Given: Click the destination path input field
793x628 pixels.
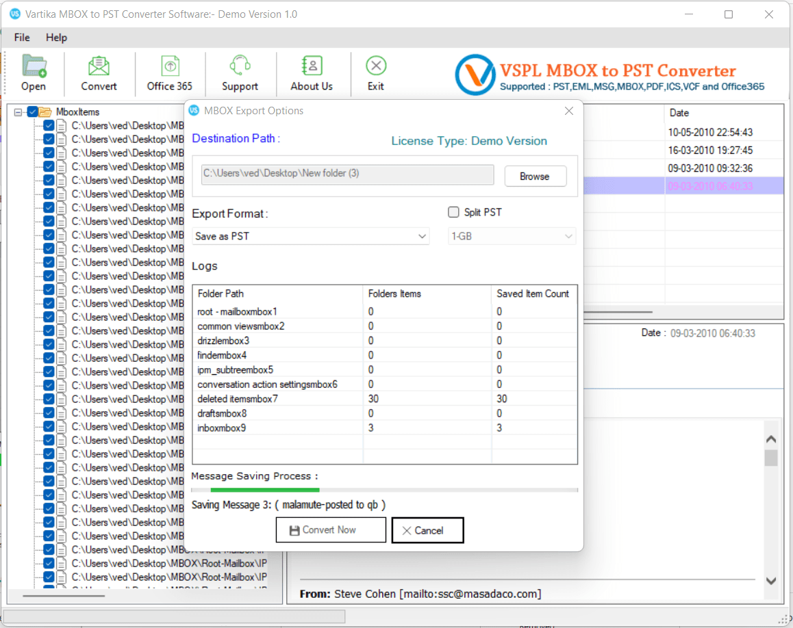Looking at the screenshot, I should pyautogui.click(x=347, y=174).
